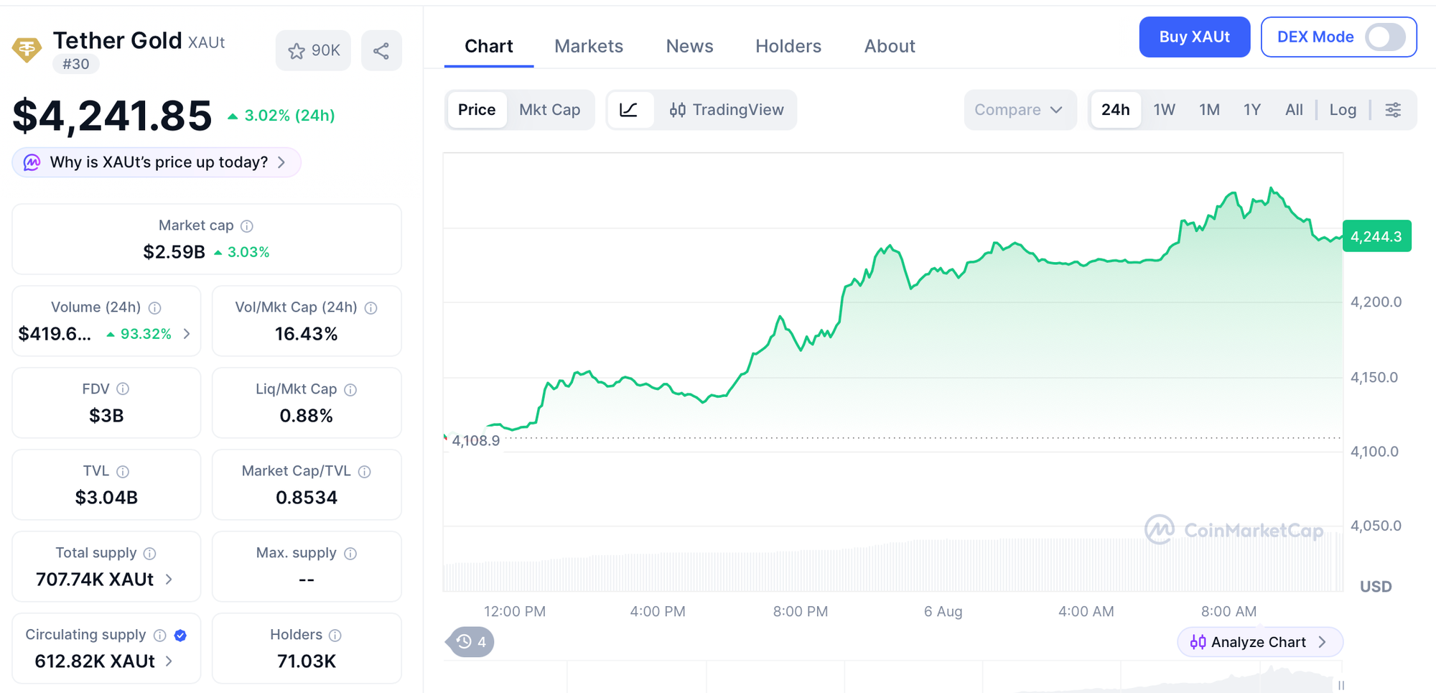Click the chart range pause handle

point(1341,685)
